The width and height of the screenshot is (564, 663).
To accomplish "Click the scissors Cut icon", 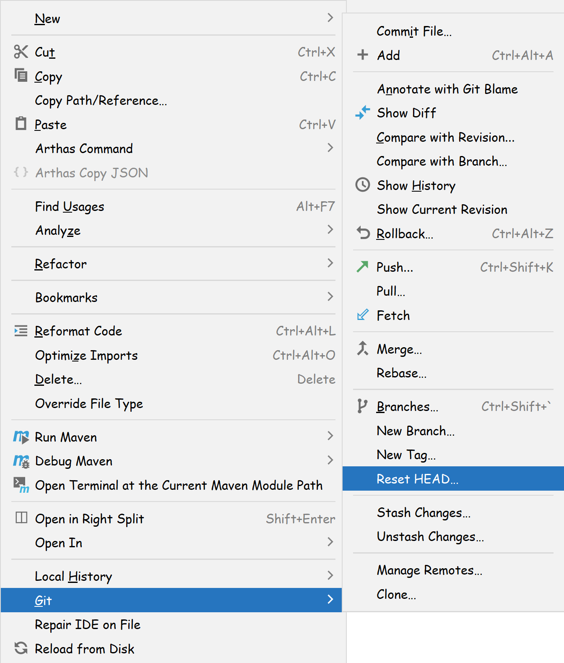I will tap(21, 52).
